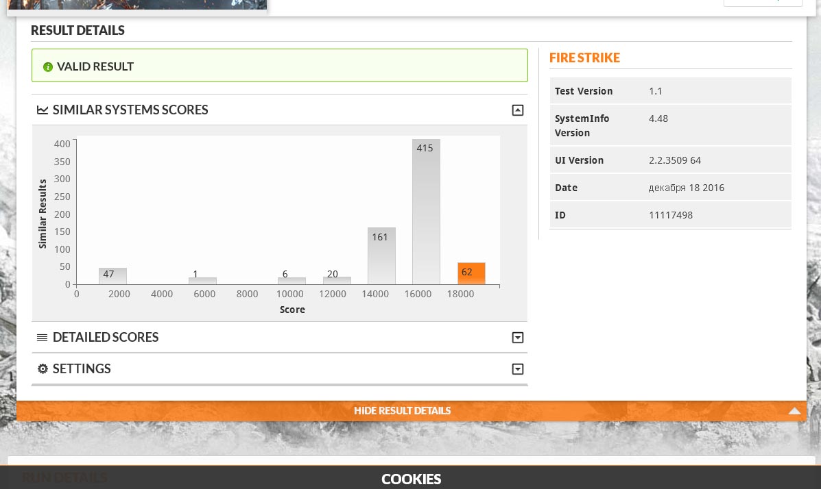The width and height of the screenshot is (821, 489).
Task: Click the date value декабря 18 2016
Action: click(x=687, y=188)
